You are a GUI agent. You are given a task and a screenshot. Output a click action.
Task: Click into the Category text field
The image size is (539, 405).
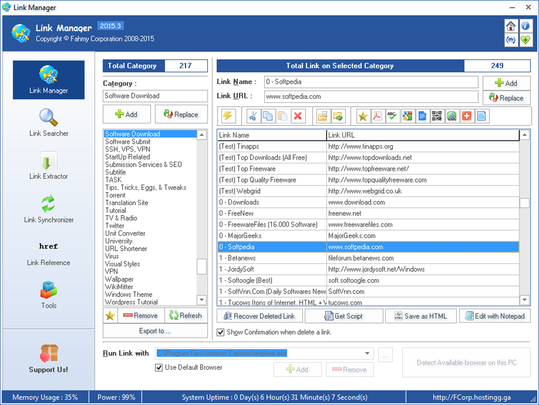click(155, 96)
